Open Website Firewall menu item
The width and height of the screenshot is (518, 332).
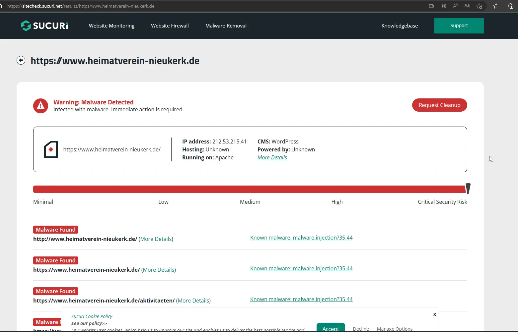(x=170, y=26)
